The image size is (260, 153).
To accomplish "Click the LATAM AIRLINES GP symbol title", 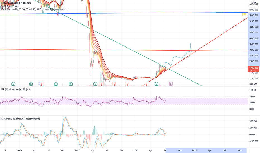I will click(16, 3).
